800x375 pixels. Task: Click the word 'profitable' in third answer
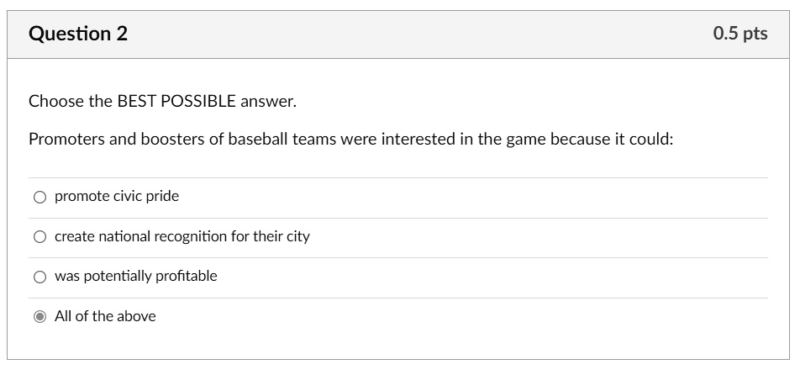click(x=187, y=276)
